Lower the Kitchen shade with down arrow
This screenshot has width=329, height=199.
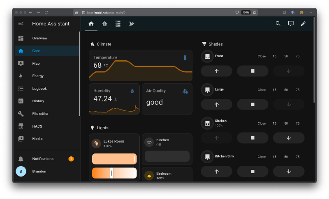[x=288, y=138]
